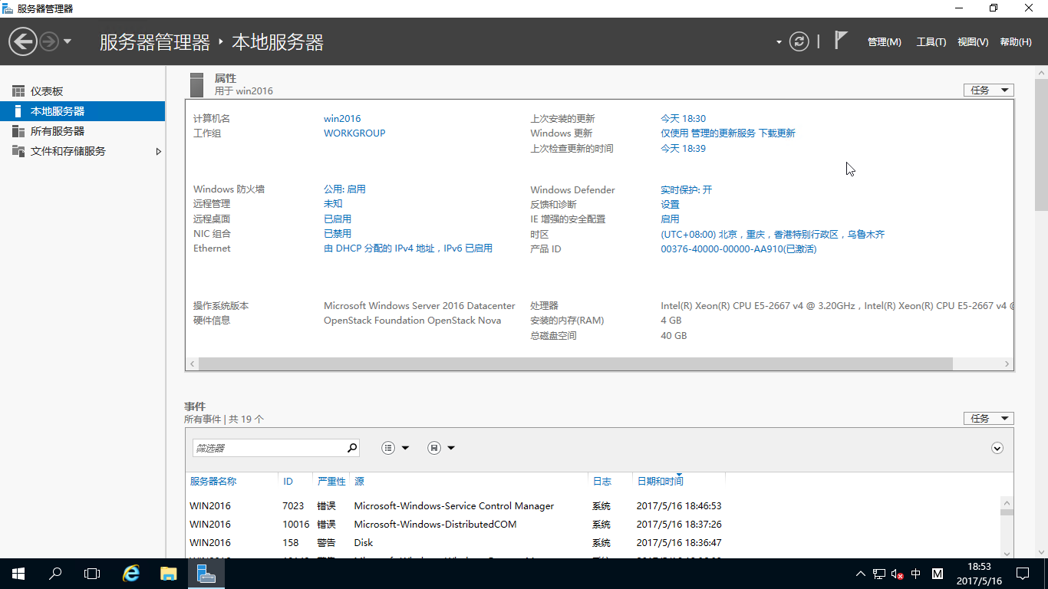Open the 管理(M) menu
The width and height of the screenshot is (1048, 589).
click(x=884, y=42)
